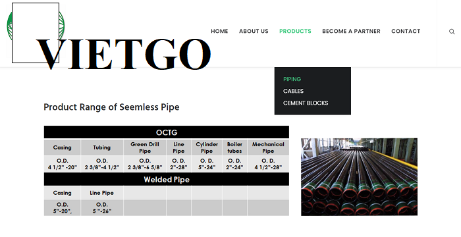The height and width of the screenshot is (237, 461).
Task: Select Piping from Products submenu
Action: [292, 79]
